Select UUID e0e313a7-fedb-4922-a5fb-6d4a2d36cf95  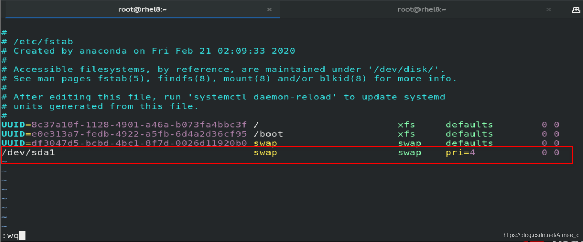[x=139, y=134]
